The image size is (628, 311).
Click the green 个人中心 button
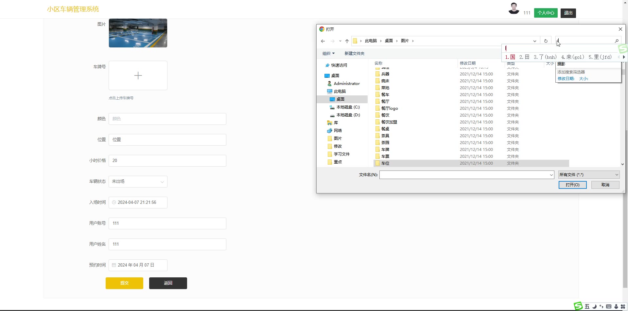[546, 13]
